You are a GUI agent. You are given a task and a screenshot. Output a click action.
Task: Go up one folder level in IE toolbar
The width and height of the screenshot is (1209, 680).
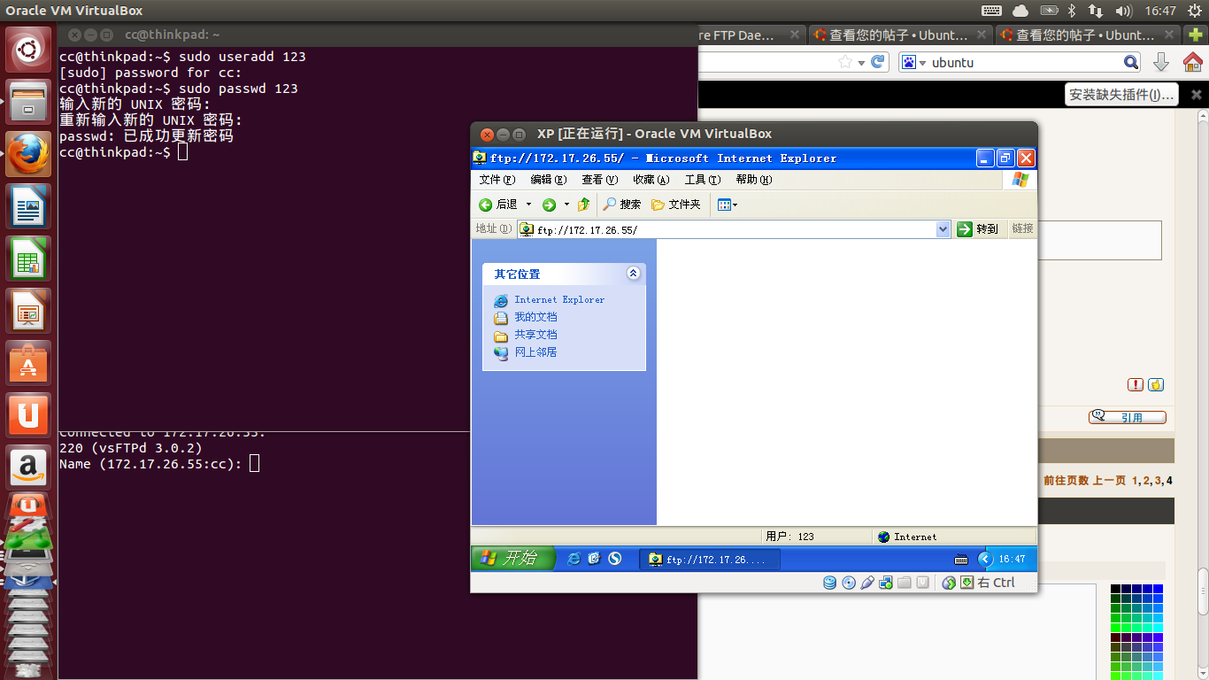pos(583,205)
